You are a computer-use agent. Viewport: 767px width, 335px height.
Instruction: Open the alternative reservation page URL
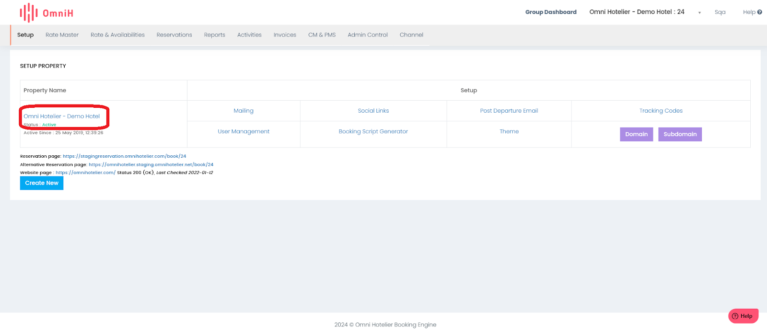pos(151,164)
